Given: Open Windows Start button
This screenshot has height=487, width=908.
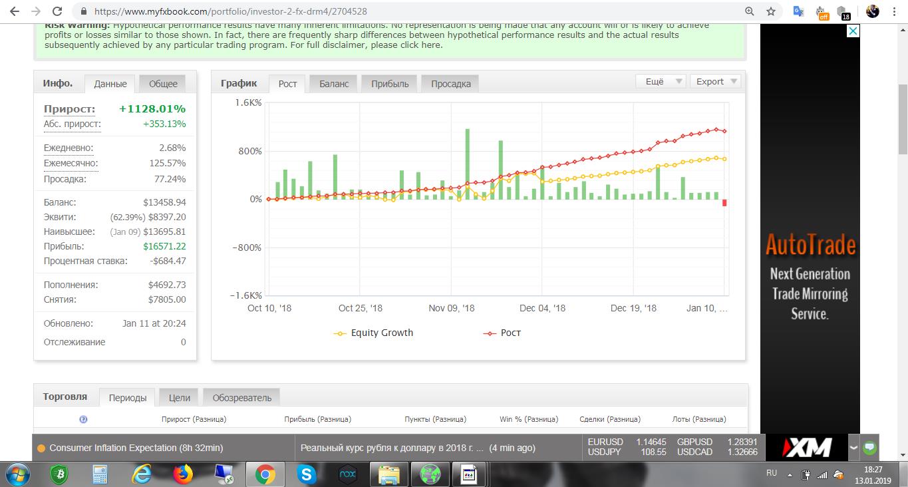Looking at the screenshot, I should pos(19,474).
